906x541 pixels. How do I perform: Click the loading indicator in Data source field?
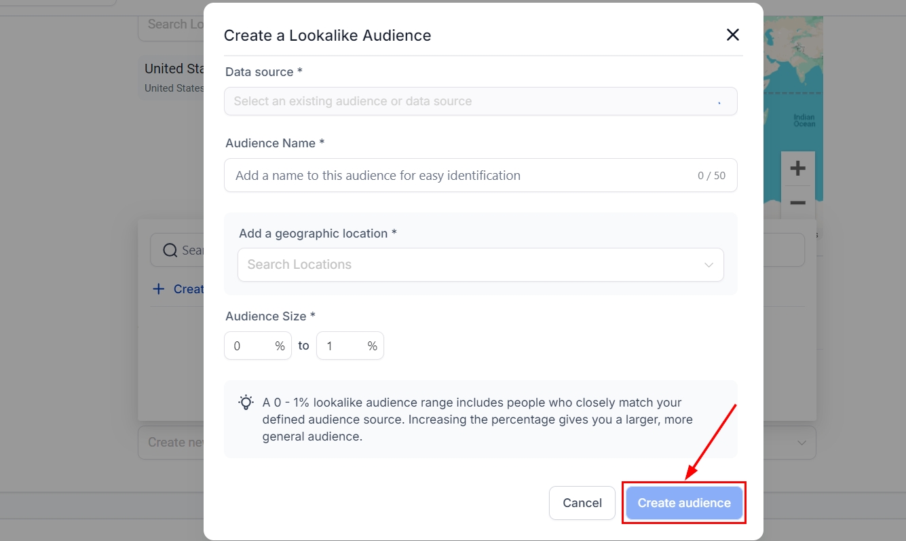pos(719,102)
